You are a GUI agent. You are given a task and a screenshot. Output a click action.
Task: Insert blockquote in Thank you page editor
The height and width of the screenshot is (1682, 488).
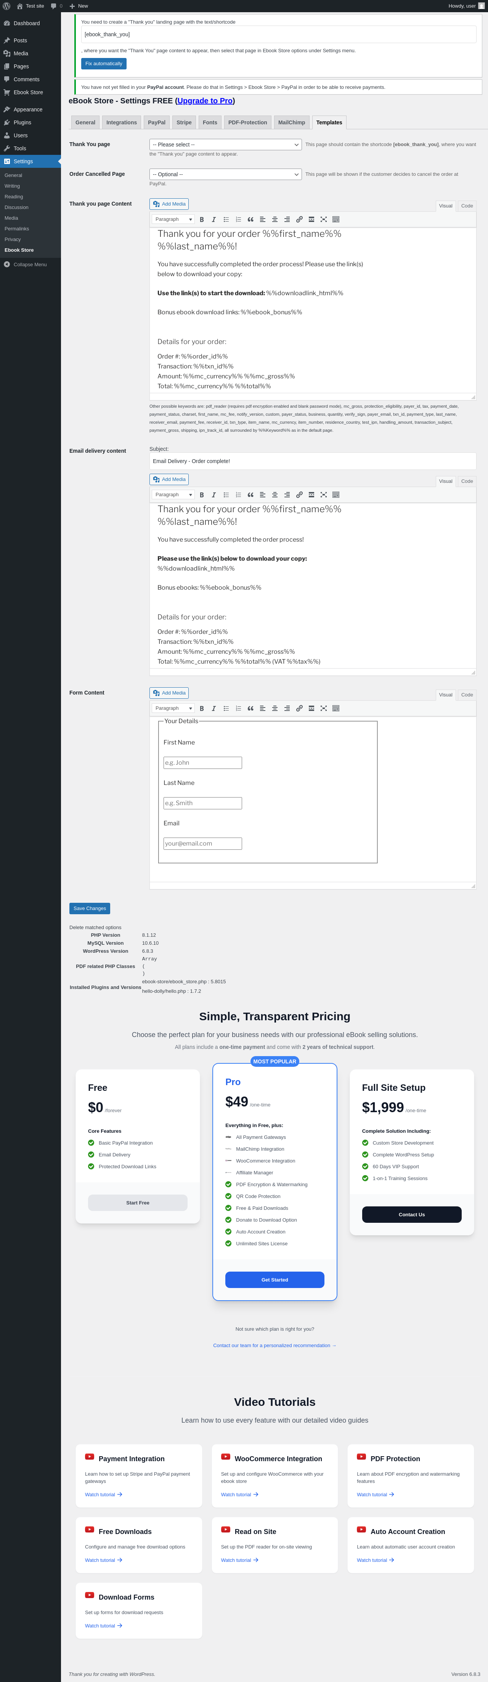[250, 219]
